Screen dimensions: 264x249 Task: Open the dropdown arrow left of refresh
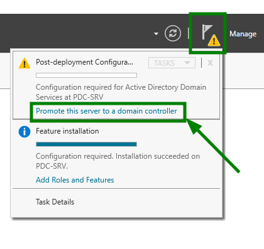pyautogui.click(x=156, y=33)
